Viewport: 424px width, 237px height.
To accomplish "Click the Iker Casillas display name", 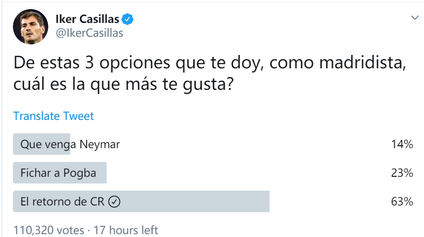I will point(87,19).
